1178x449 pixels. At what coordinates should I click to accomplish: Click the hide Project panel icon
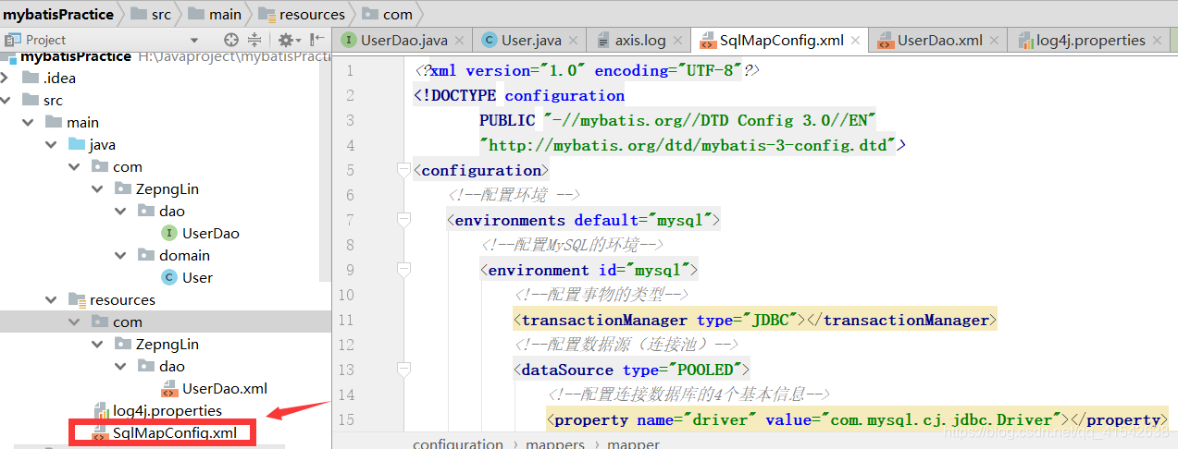click(x=316, y=40)
